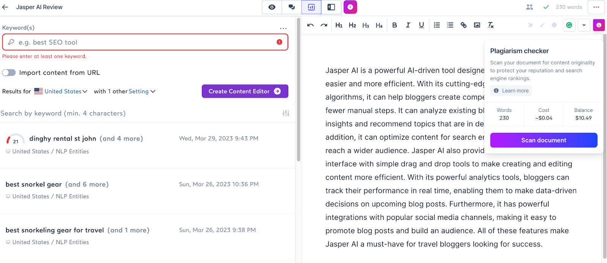This screenshot has width=607, height=263.
Task: Click Please enter at least one keyword message
Action: [44, 56]
